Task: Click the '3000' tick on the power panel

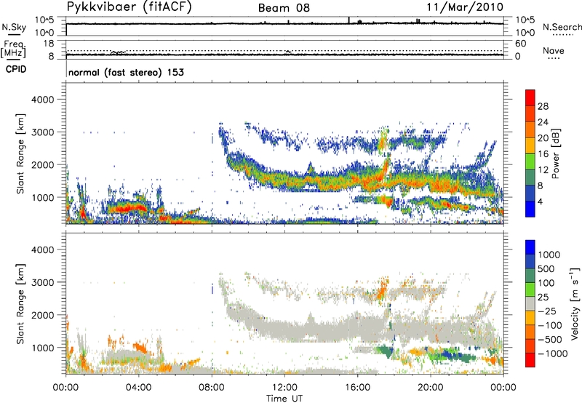Action: point(43,132)
